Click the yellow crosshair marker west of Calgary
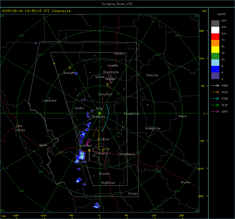The image size is (235, 219). click(x=89, y=150)
